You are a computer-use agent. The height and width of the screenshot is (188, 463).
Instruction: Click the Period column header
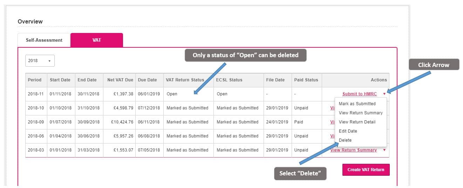point(35,80)
